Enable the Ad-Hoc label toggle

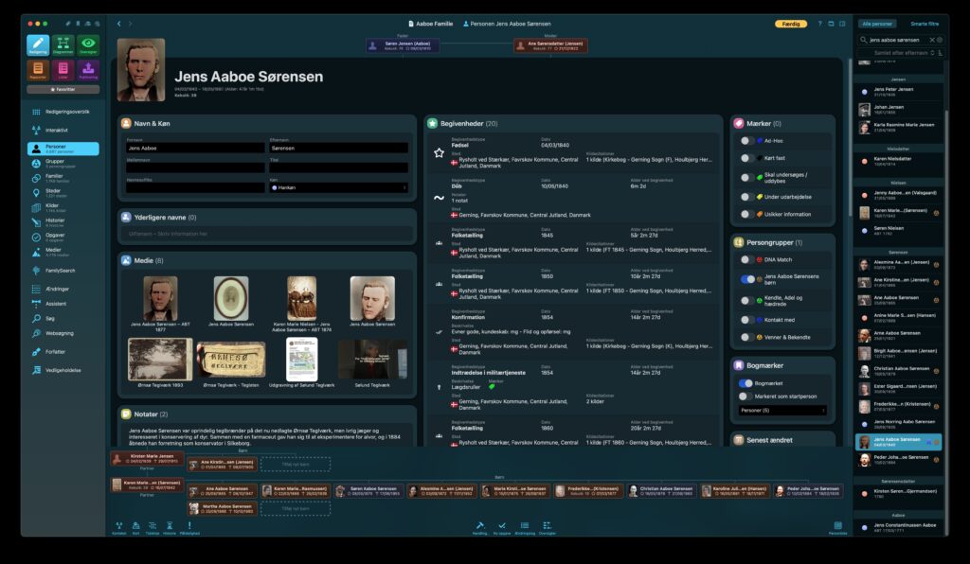[747, 141]
